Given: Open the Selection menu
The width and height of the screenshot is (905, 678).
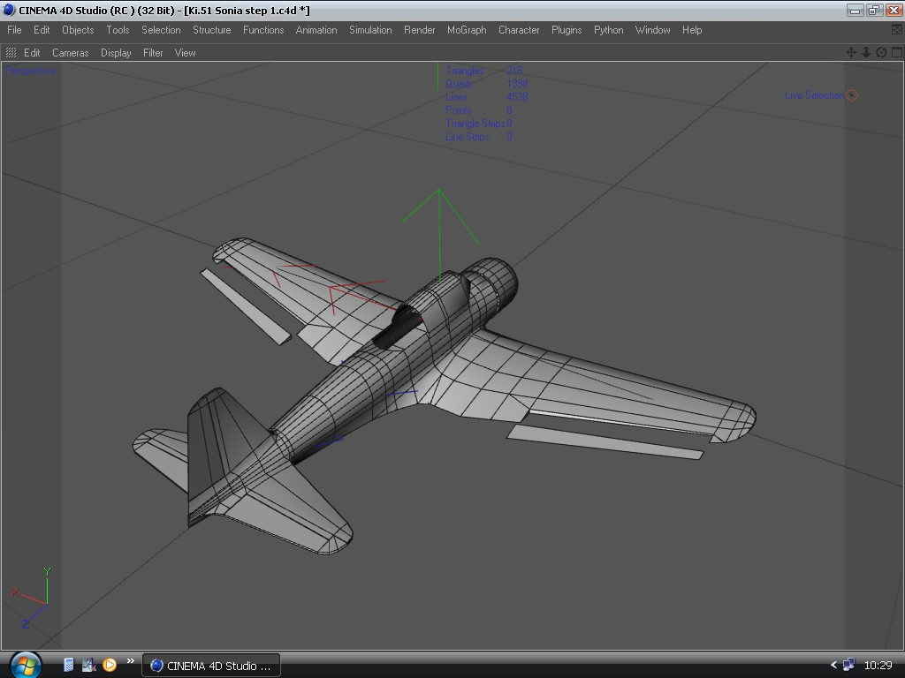Looking at the screenshot, I should click(x=161, y=30).
